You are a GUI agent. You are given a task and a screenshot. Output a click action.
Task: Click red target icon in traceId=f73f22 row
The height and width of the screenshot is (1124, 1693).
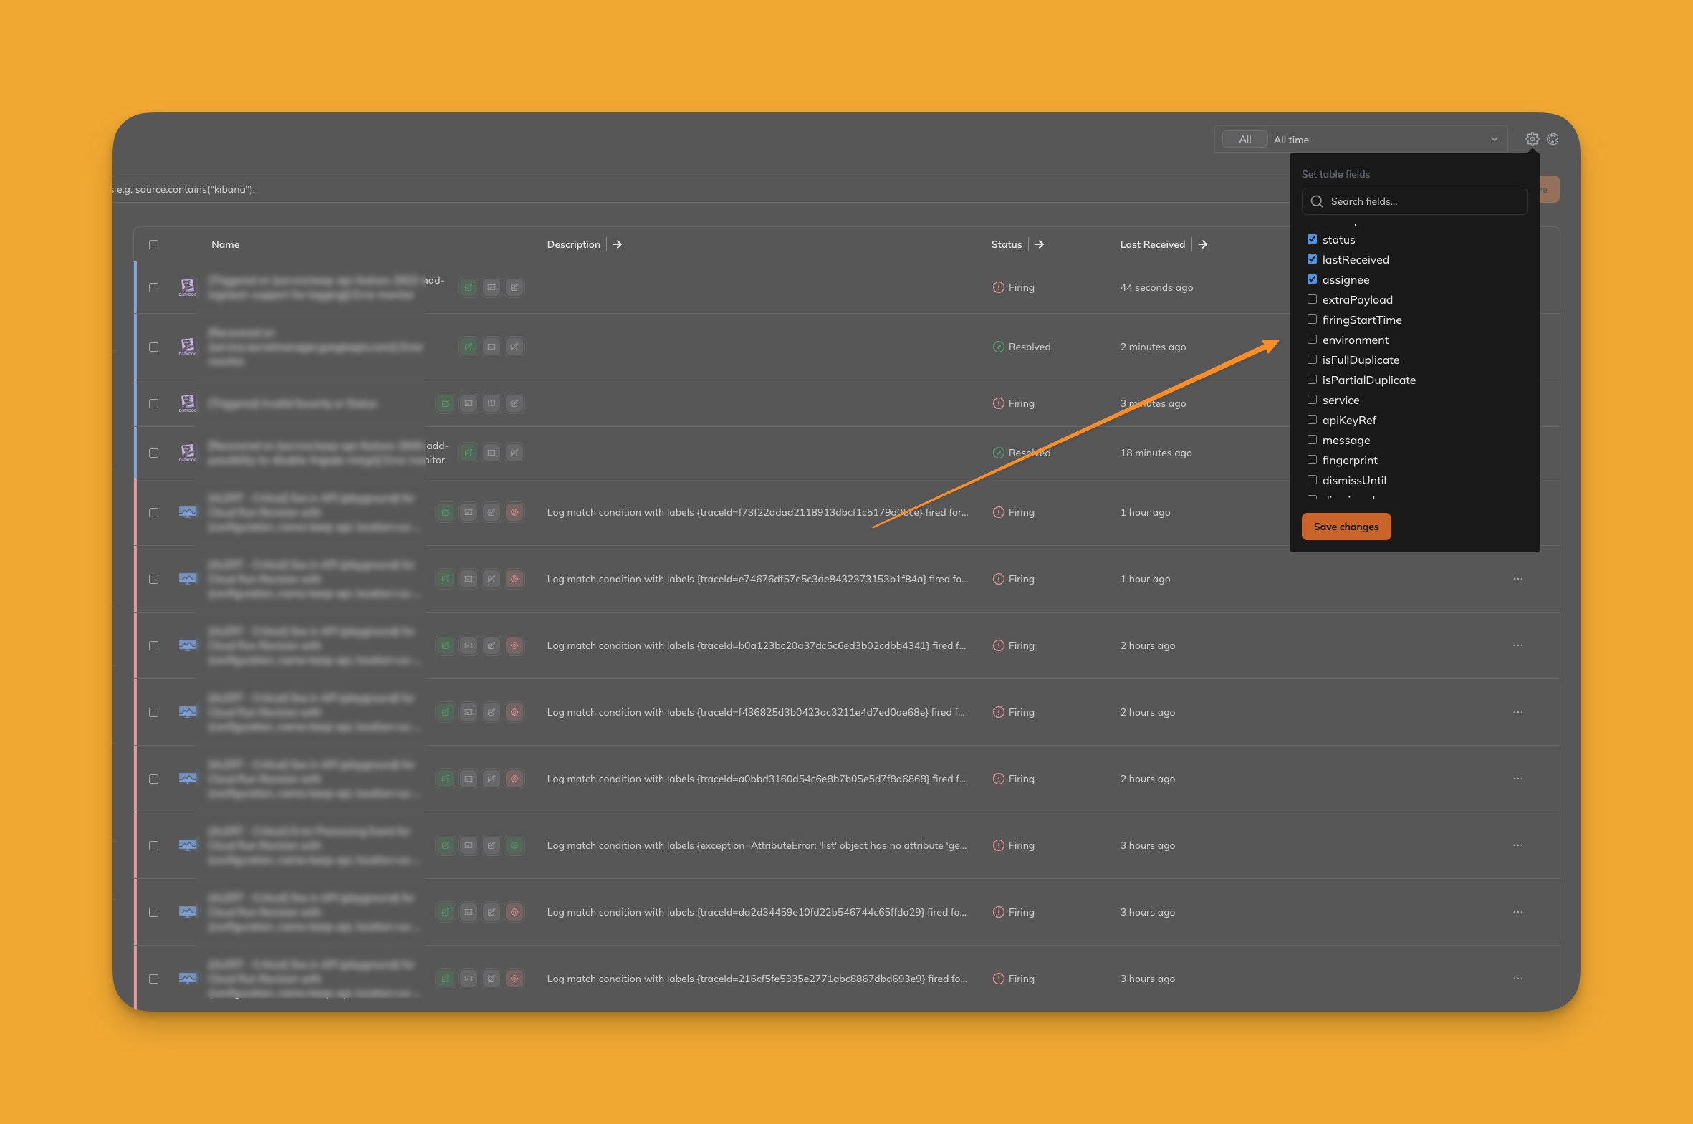pyautogui.click(x=514, y=512)
